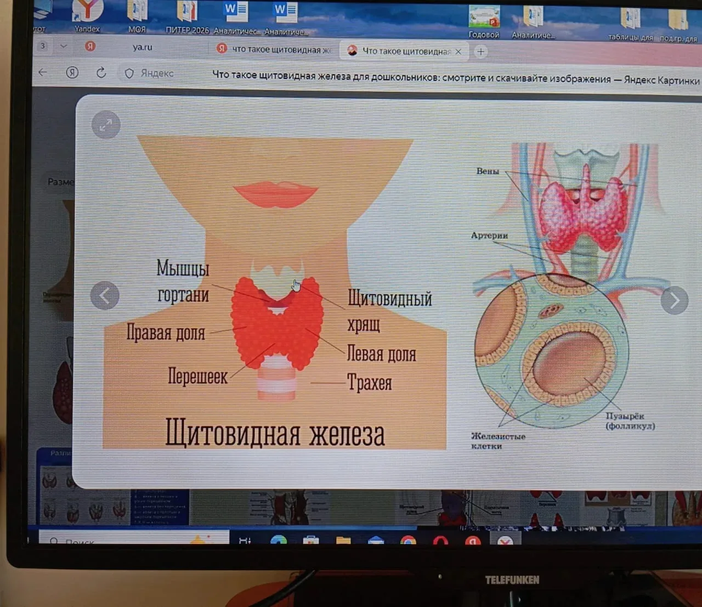Click the Yandex home Я button
Image resolution: width=702 pixels, height=607 pixels.
coord(72,72)
